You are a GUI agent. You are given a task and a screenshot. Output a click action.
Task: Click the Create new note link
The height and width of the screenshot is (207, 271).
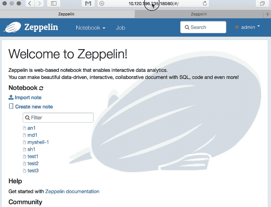[34, 107]
